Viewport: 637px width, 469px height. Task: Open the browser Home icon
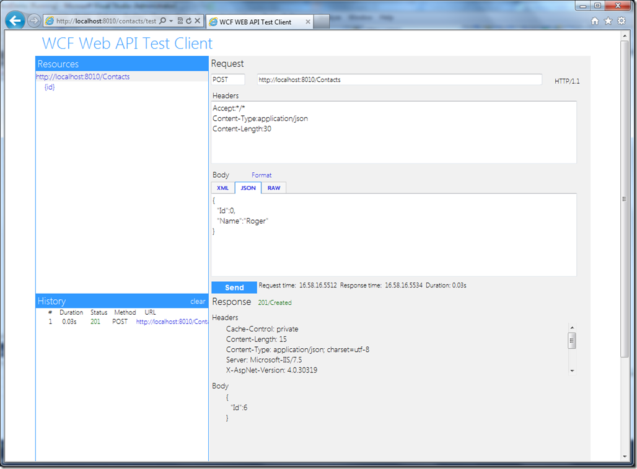click(x=595, y=20)
